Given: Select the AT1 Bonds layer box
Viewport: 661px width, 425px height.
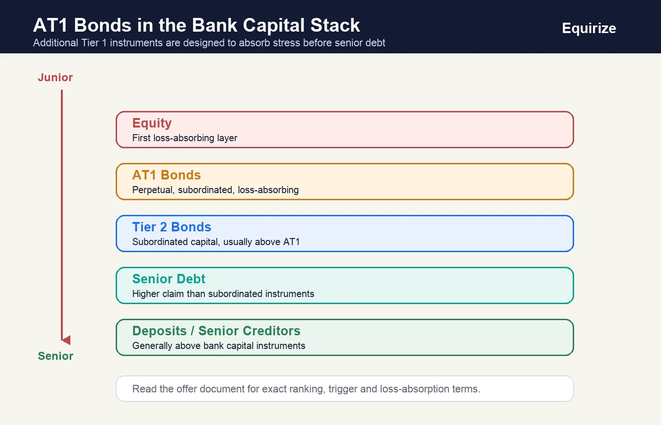Looking at the screenshot, I should pyautogui.click(x=345, y=182).
